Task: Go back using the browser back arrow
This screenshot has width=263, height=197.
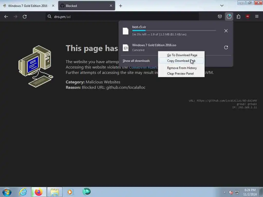Action: click(6, 17)
